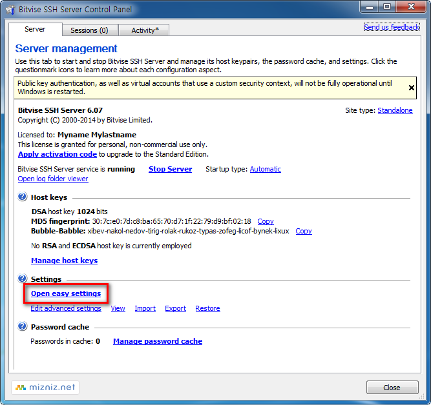The image size is (431, 405).
Task: Click the Send us feedback link
Action: [x=392, y=27]
